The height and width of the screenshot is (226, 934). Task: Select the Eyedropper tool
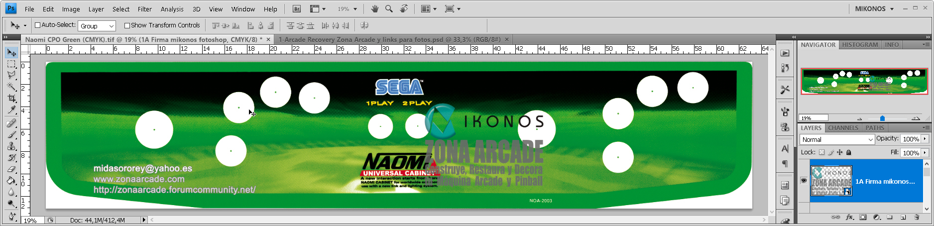[x=11, y=110]
